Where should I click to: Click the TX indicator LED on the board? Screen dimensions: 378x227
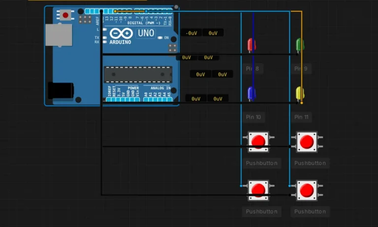point(105,37)
